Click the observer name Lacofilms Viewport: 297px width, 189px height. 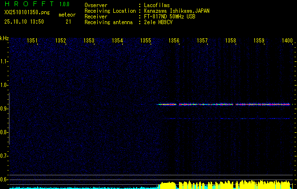point(157,5)
